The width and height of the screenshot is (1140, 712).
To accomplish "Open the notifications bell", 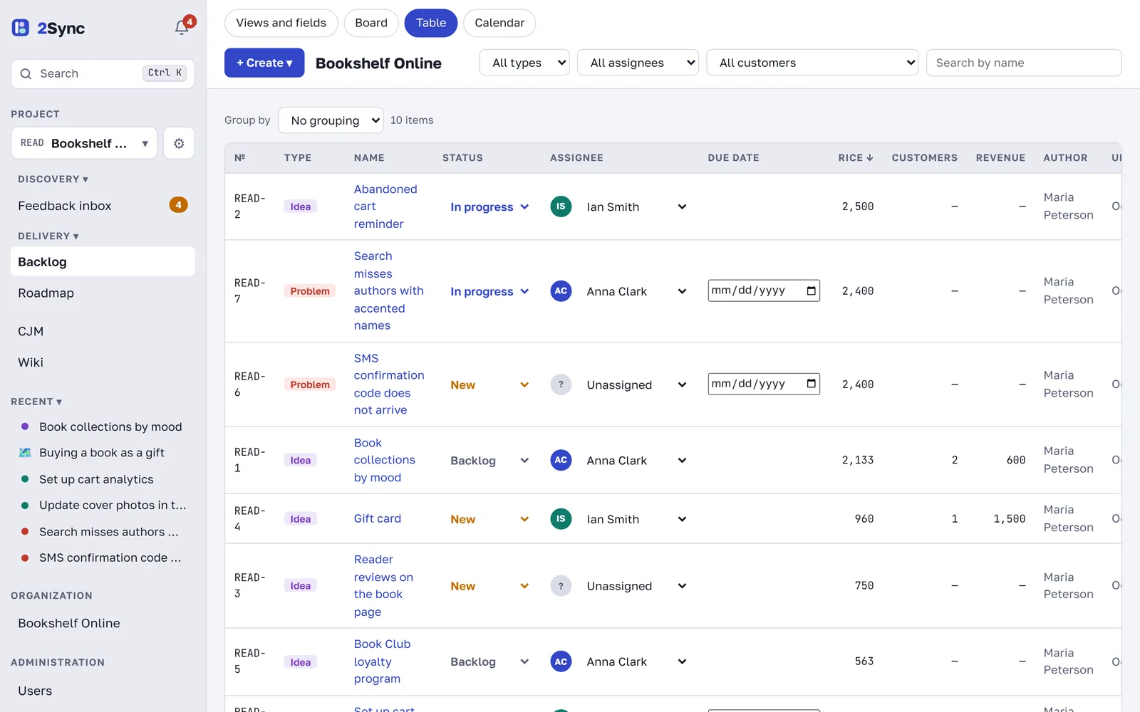I will pos(182,28).
